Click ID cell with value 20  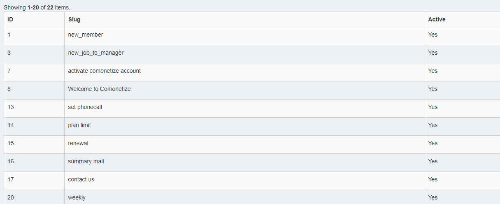click(34, 197)
